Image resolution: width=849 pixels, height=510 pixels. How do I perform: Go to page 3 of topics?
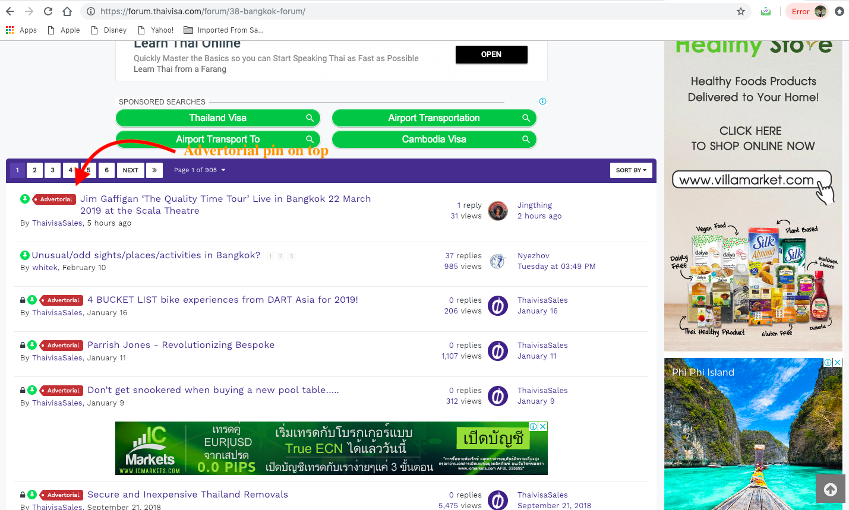(53, 170)
